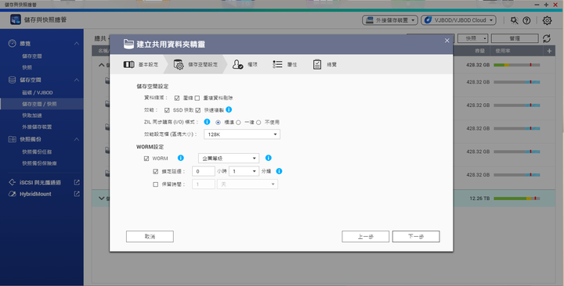Screen dimensions: 564x286
Task: Click the refresh icon next to 管理
Action: (547, 38)
